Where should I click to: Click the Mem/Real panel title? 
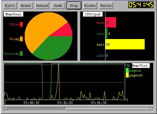(13, 14)
